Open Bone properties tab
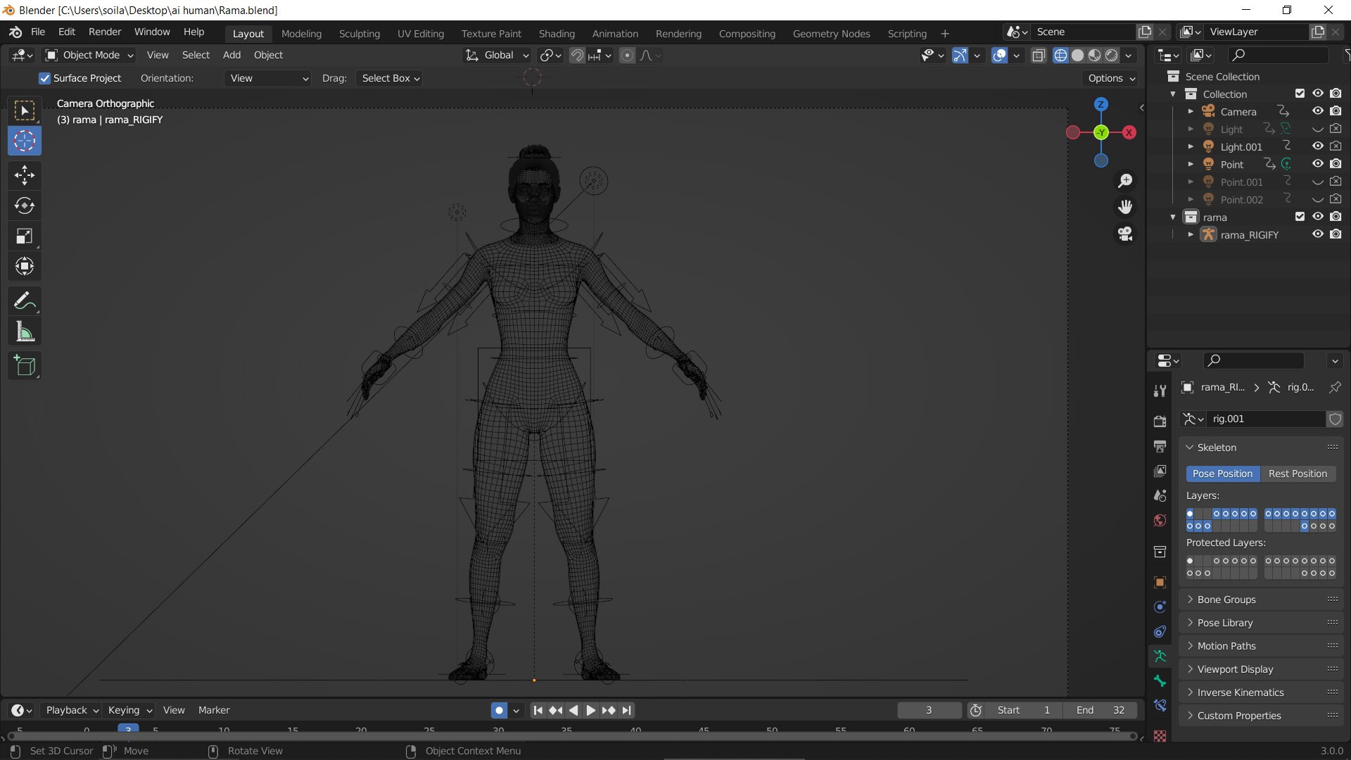The image size is (1351, 760). 1160,681
